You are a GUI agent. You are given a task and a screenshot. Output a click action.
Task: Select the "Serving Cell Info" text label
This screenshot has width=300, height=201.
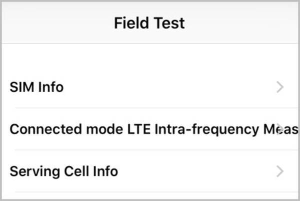(63, 171)
